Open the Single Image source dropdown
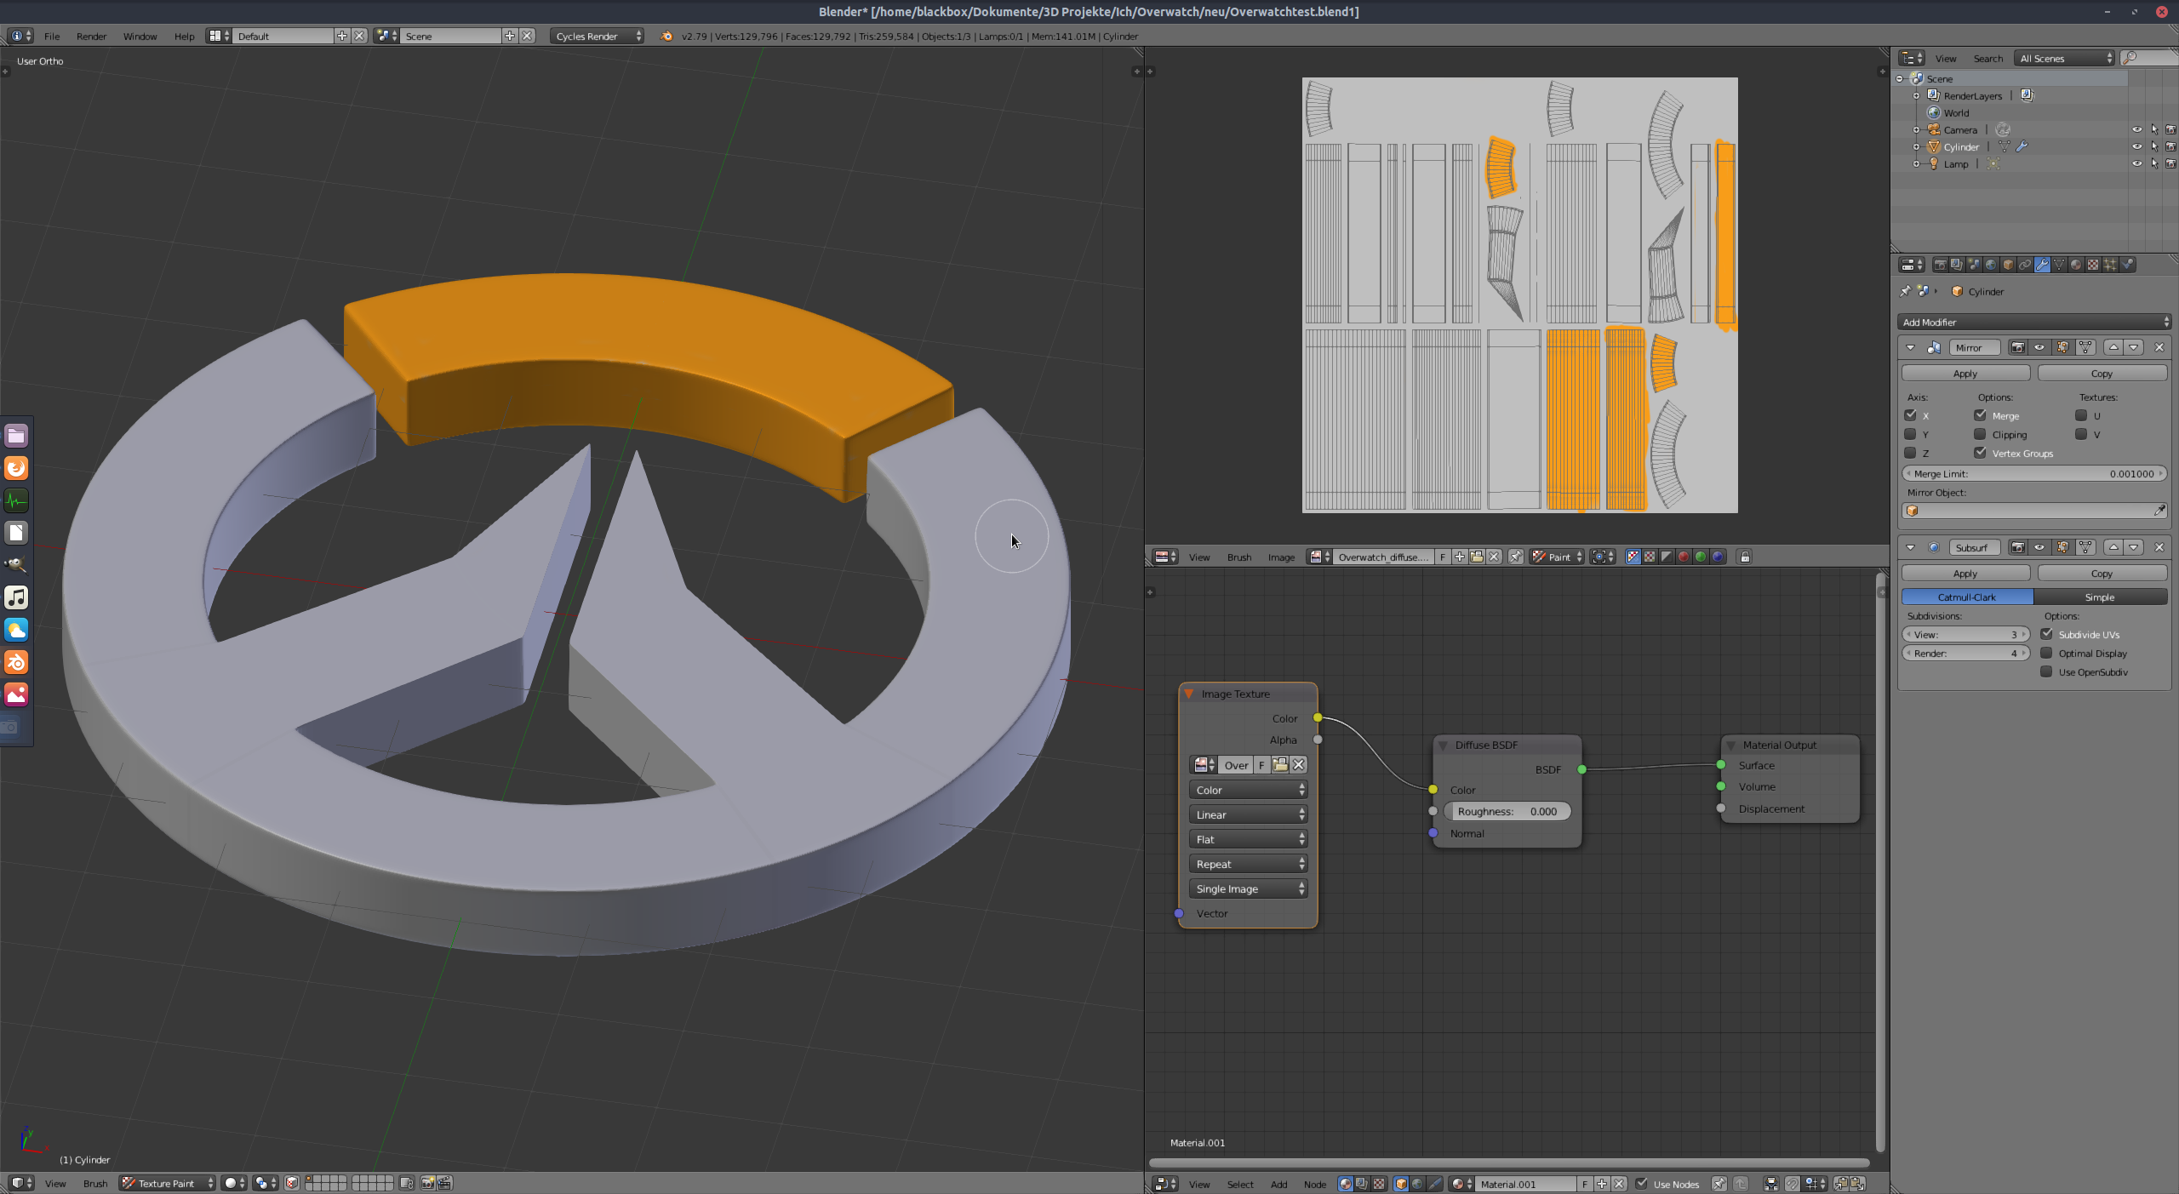 tap(1248, 888)
